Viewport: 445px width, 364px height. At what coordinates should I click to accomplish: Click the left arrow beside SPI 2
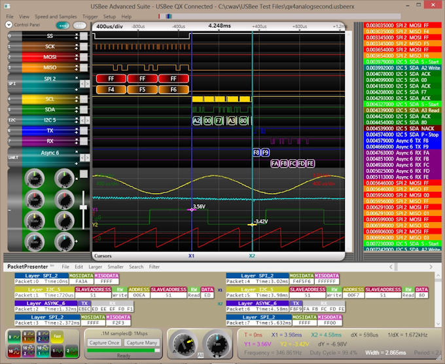pyautogui.click(x=82, y=84)
